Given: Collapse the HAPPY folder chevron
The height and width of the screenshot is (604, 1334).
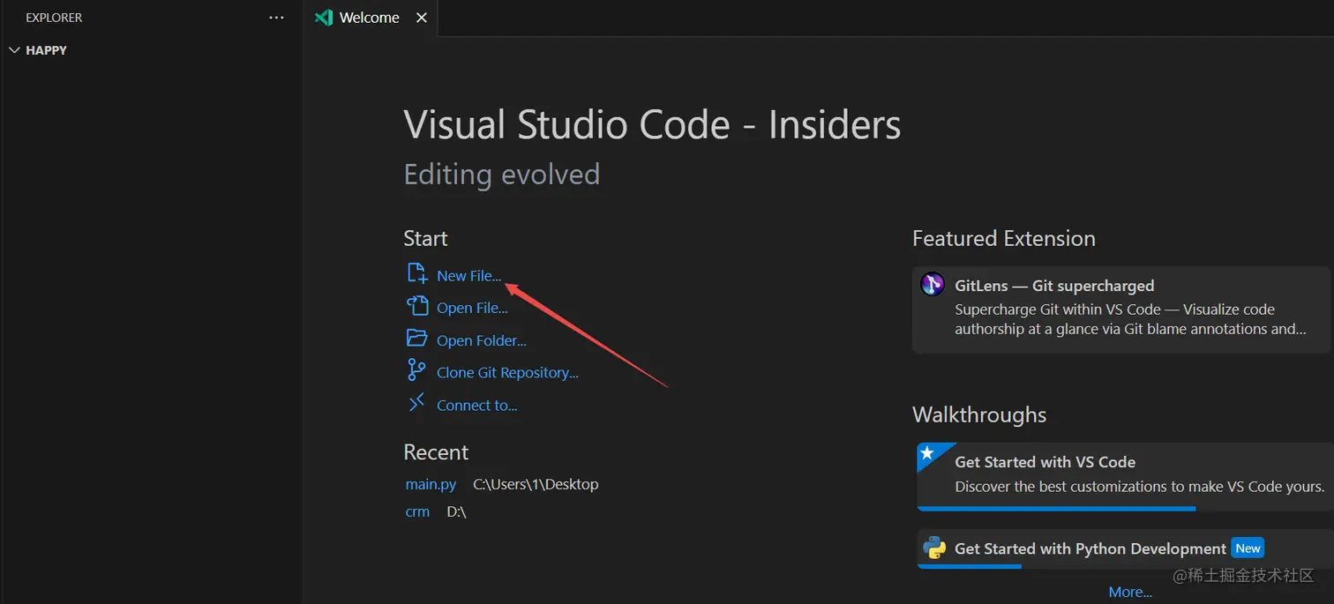Looking at the screenshot, I should click(x=14, y=50).
